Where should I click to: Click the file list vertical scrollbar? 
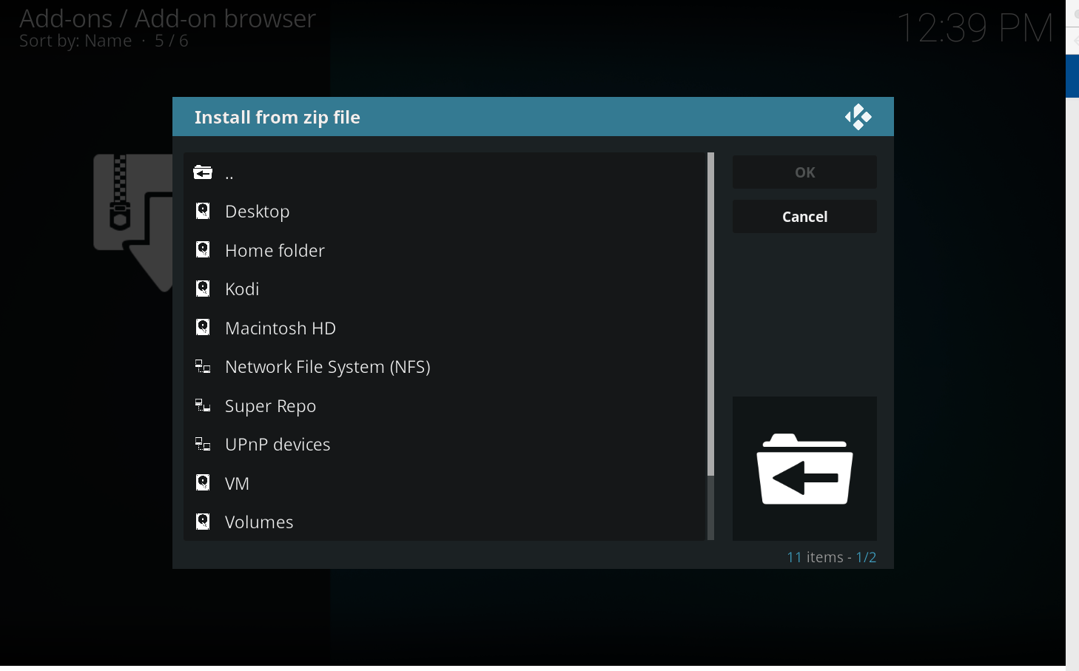(710, 314)
